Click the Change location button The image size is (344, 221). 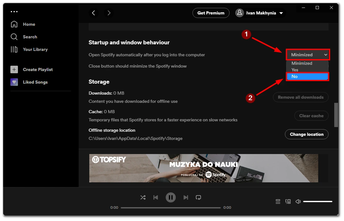307,135
